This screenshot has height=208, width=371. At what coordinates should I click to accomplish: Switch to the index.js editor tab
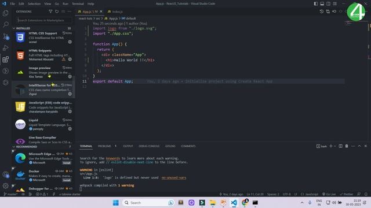coord(115,12)
